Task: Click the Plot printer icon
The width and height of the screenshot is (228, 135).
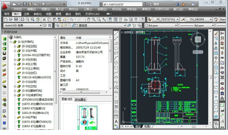Action: click(x=22, y=19)
